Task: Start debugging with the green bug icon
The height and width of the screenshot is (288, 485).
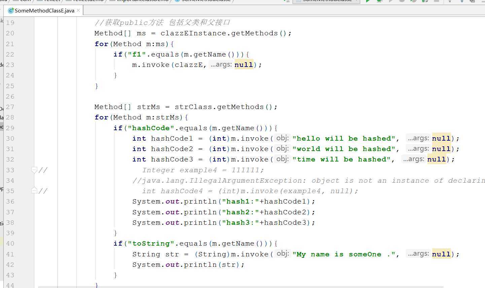Action: point(379,1)
